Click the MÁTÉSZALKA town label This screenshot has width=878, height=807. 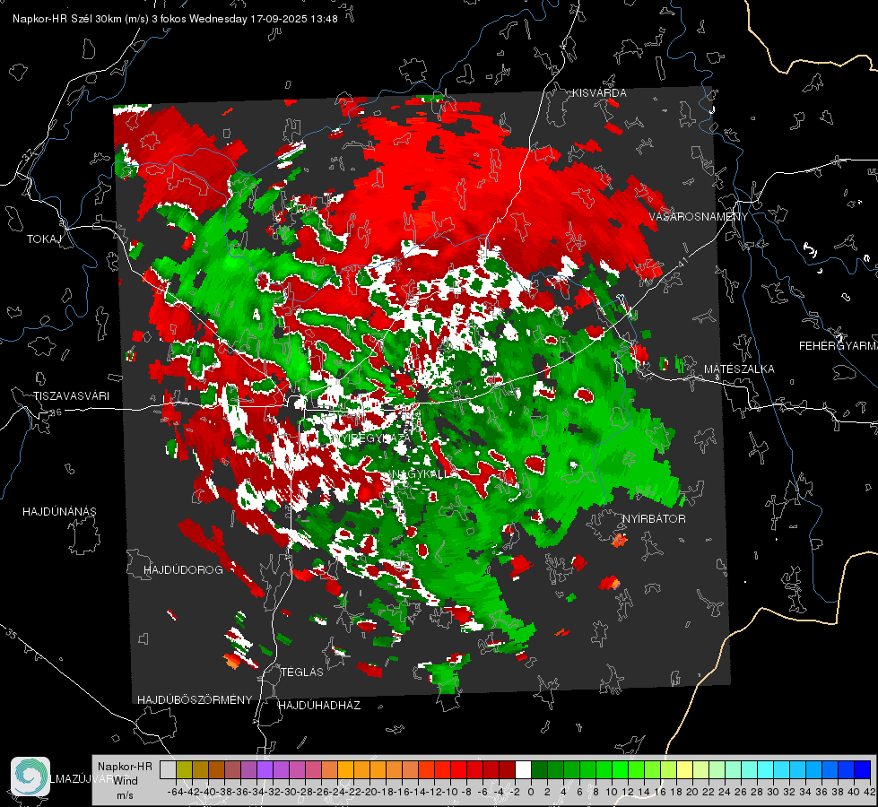coord(739,369)
